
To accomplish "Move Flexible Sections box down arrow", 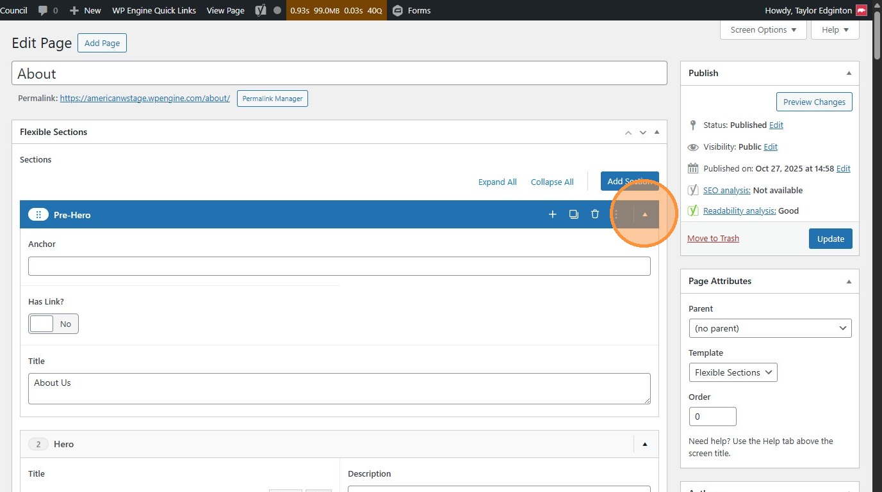I will pyautogui.click(x=643, y=132).
